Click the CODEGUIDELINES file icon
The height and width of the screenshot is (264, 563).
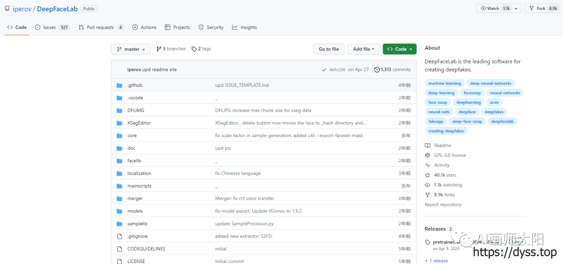coord(119,248)
